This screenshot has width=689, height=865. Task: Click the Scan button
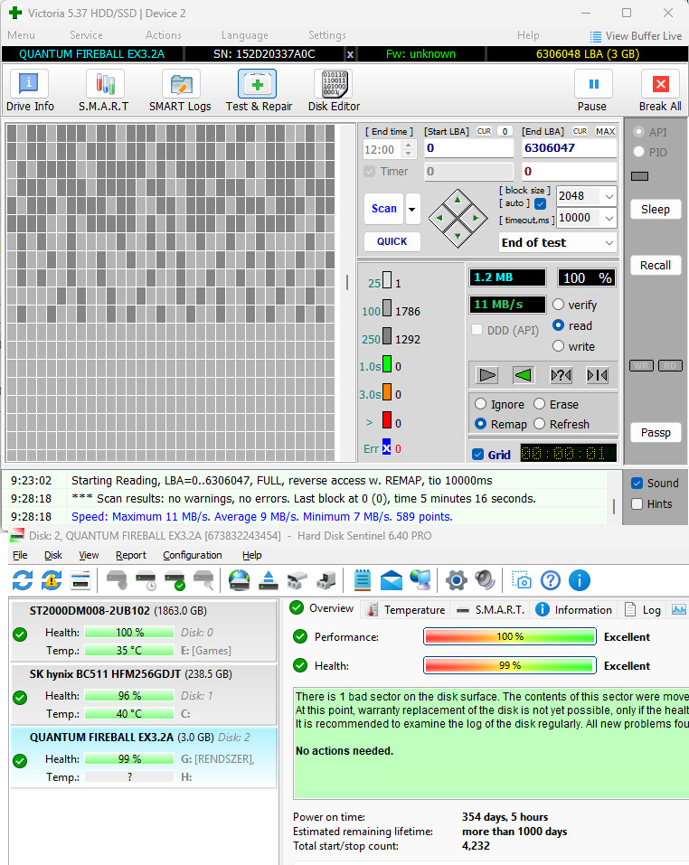pyautogui.click(x=384, y=209)
